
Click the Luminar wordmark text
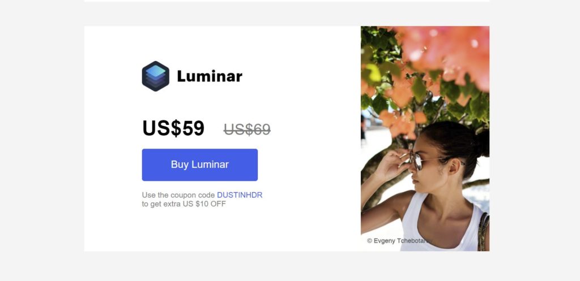pos(210,76)
